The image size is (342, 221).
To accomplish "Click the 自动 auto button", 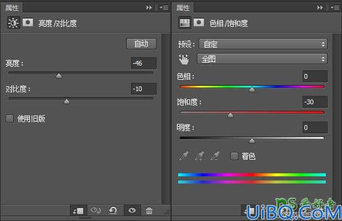I will (141, 44).
